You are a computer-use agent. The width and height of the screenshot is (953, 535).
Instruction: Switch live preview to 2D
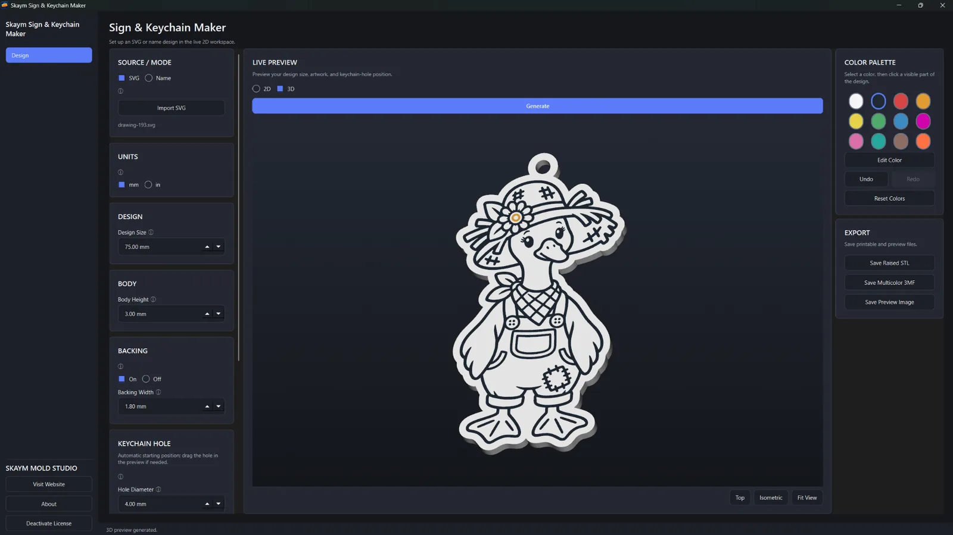[x=261, y=89]
